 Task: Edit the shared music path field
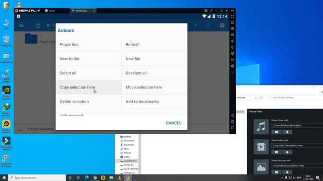(297, 125)
